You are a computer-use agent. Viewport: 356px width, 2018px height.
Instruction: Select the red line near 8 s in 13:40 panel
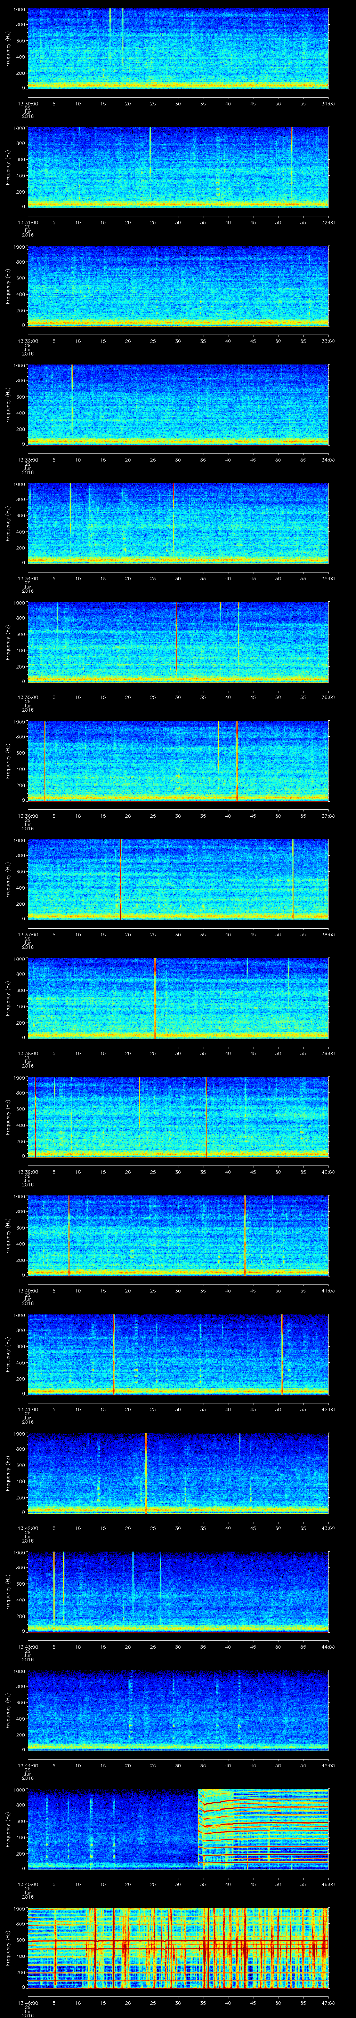point(69,1235)
